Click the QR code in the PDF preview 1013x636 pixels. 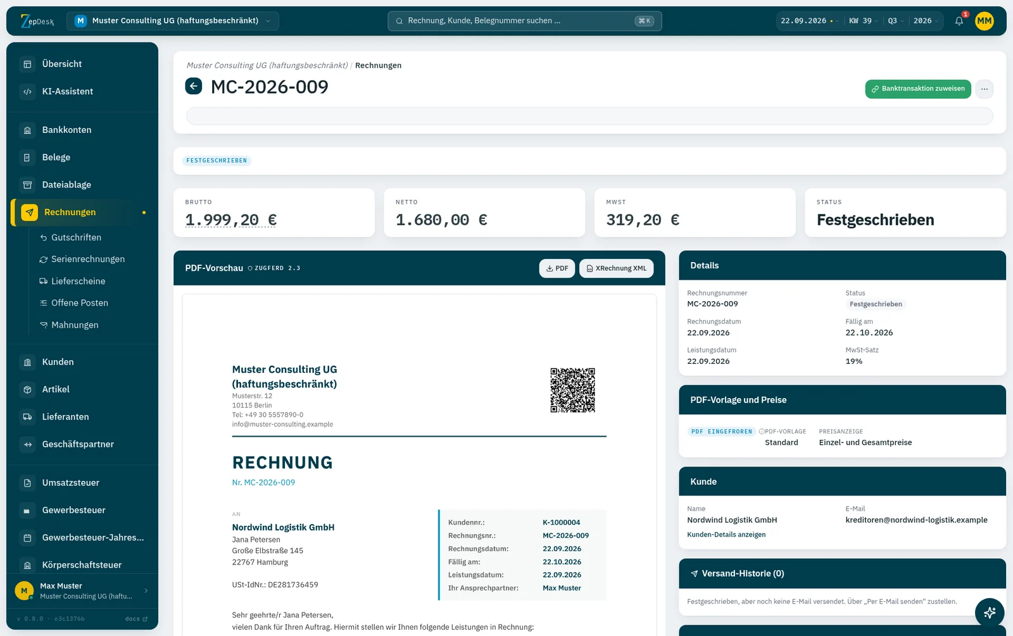[x=572, y=390]
